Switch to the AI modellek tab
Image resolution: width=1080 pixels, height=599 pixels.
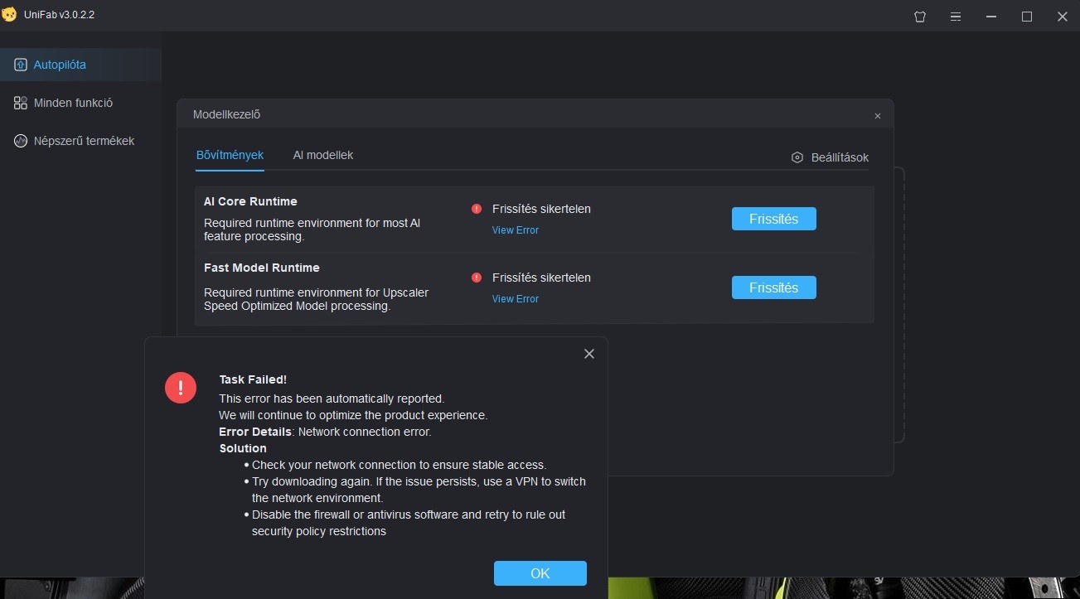pos(323,155)
